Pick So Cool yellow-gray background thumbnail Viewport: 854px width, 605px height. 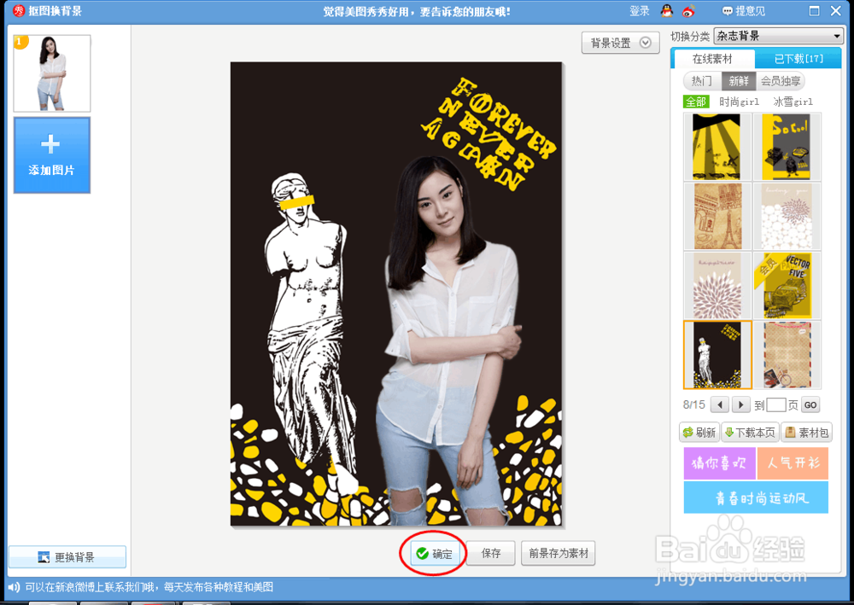coord(787,147)
